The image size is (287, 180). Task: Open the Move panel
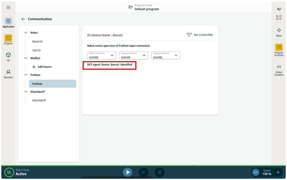279,32
